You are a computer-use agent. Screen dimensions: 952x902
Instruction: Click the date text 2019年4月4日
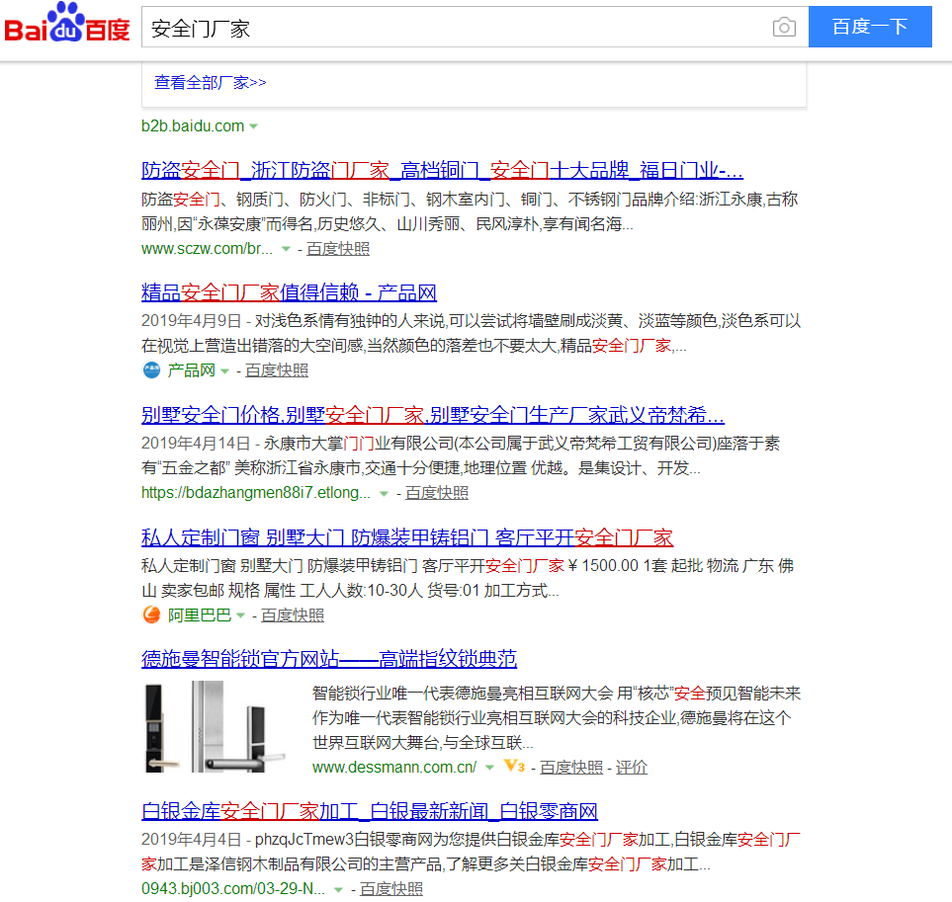[x=191, y=840]
